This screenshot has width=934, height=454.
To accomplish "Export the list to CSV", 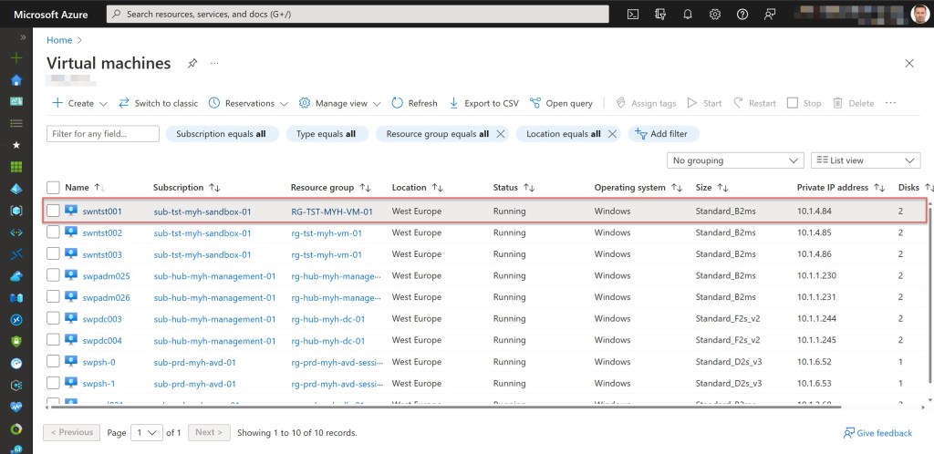I will click(x=483, y=103).
